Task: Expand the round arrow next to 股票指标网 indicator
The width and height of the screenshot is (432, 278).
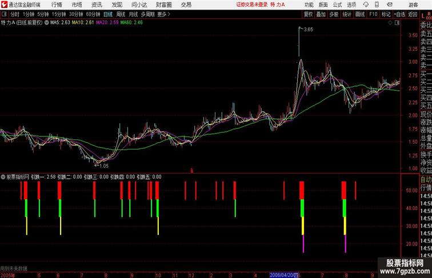Action: click(x=3, y=177)
